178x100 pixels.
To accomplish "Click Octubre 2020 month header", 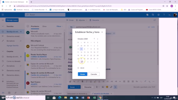I will [x=83, y=39].
